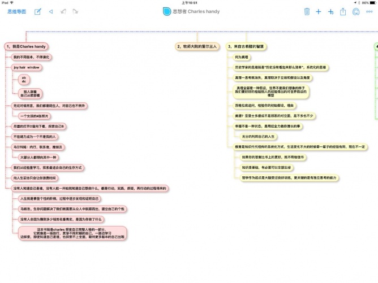Select node starting '没有人会因为赚到多少钱'
The height and width of the screenshot is (283, 378).
click(x=61, y=219)
